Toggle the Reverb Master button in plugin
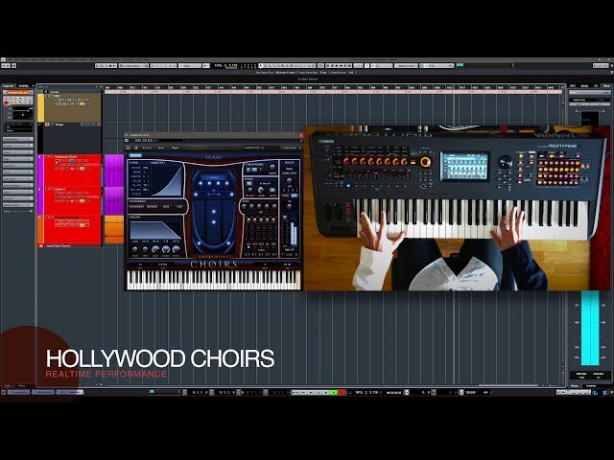 coord(272,190)
